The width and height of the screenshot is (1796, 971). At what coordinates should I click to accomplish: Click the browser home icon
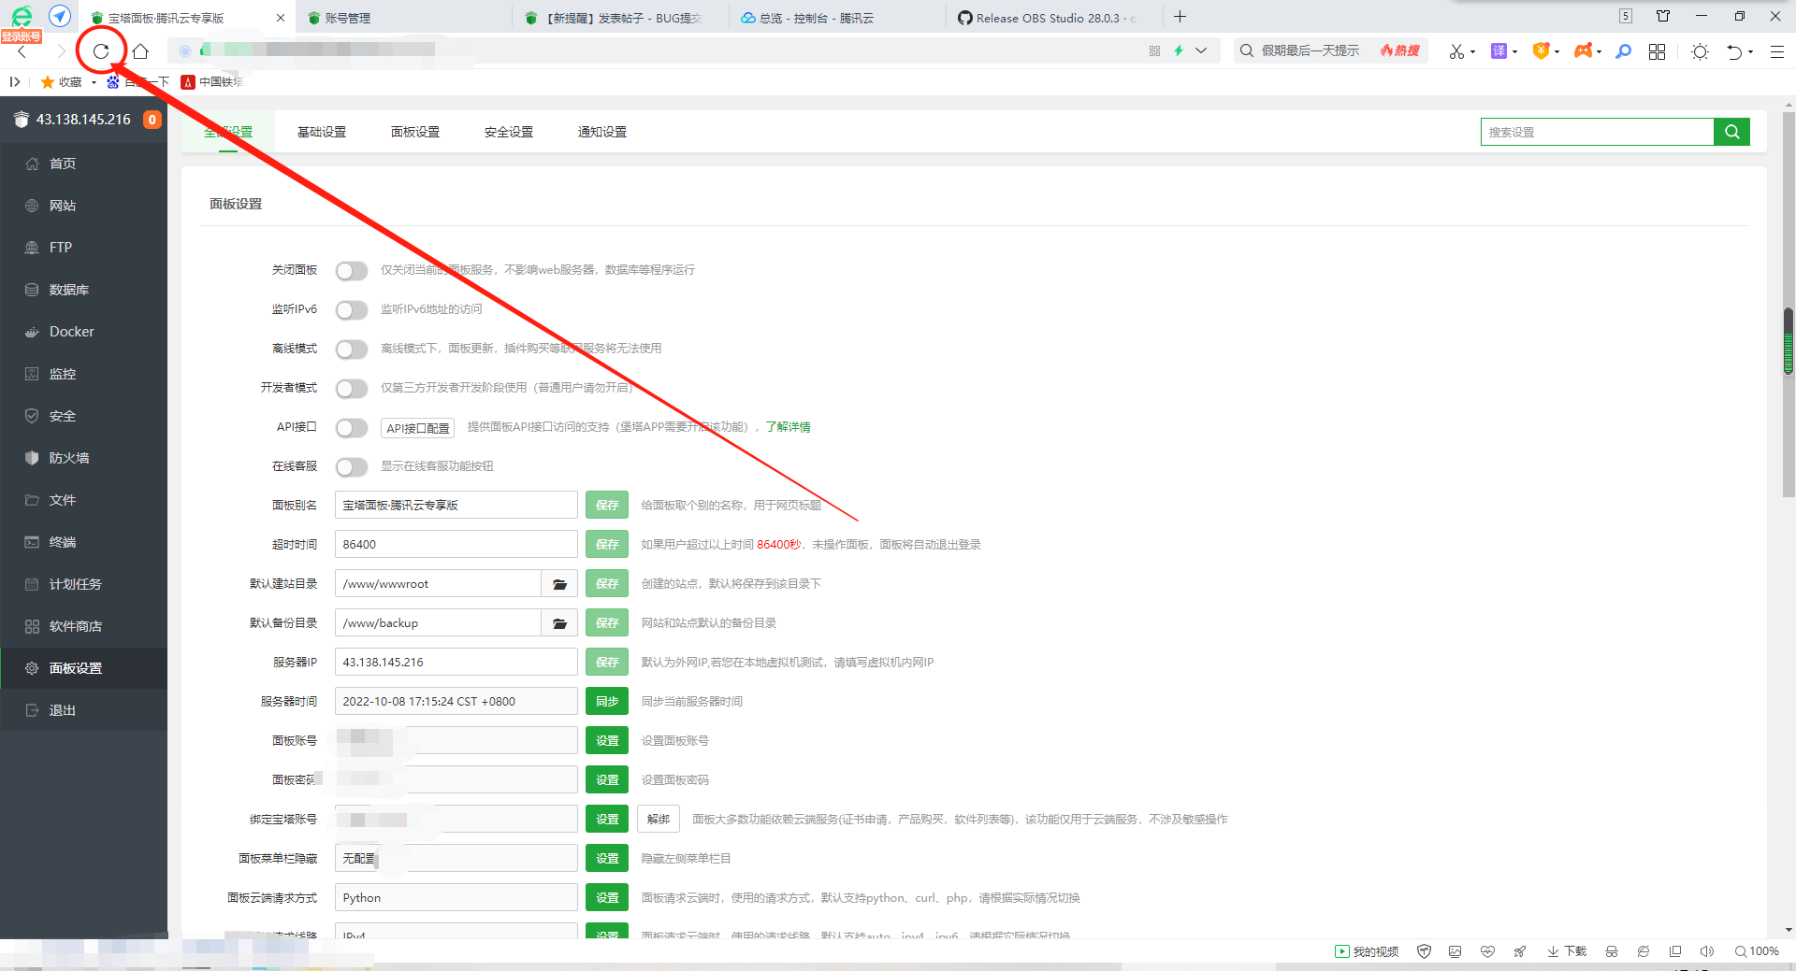[x=140, y=51]
